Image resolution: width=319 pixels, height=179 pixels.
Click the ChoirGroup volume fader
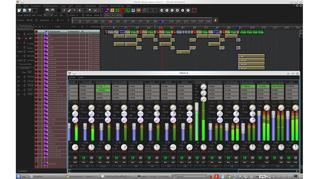(x=227, y=129)
